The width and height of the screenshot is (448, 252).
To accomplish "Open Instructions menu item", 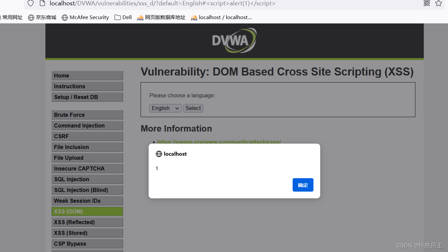I will coord(87,86).
